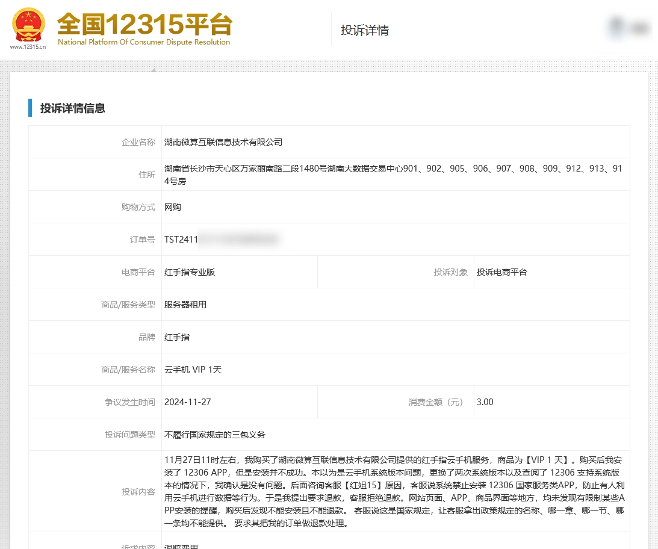Click the 红手指专业版 platform value
Image resolution: width=658 pixels, height=549 pixels.
click(x=190, y=272)
